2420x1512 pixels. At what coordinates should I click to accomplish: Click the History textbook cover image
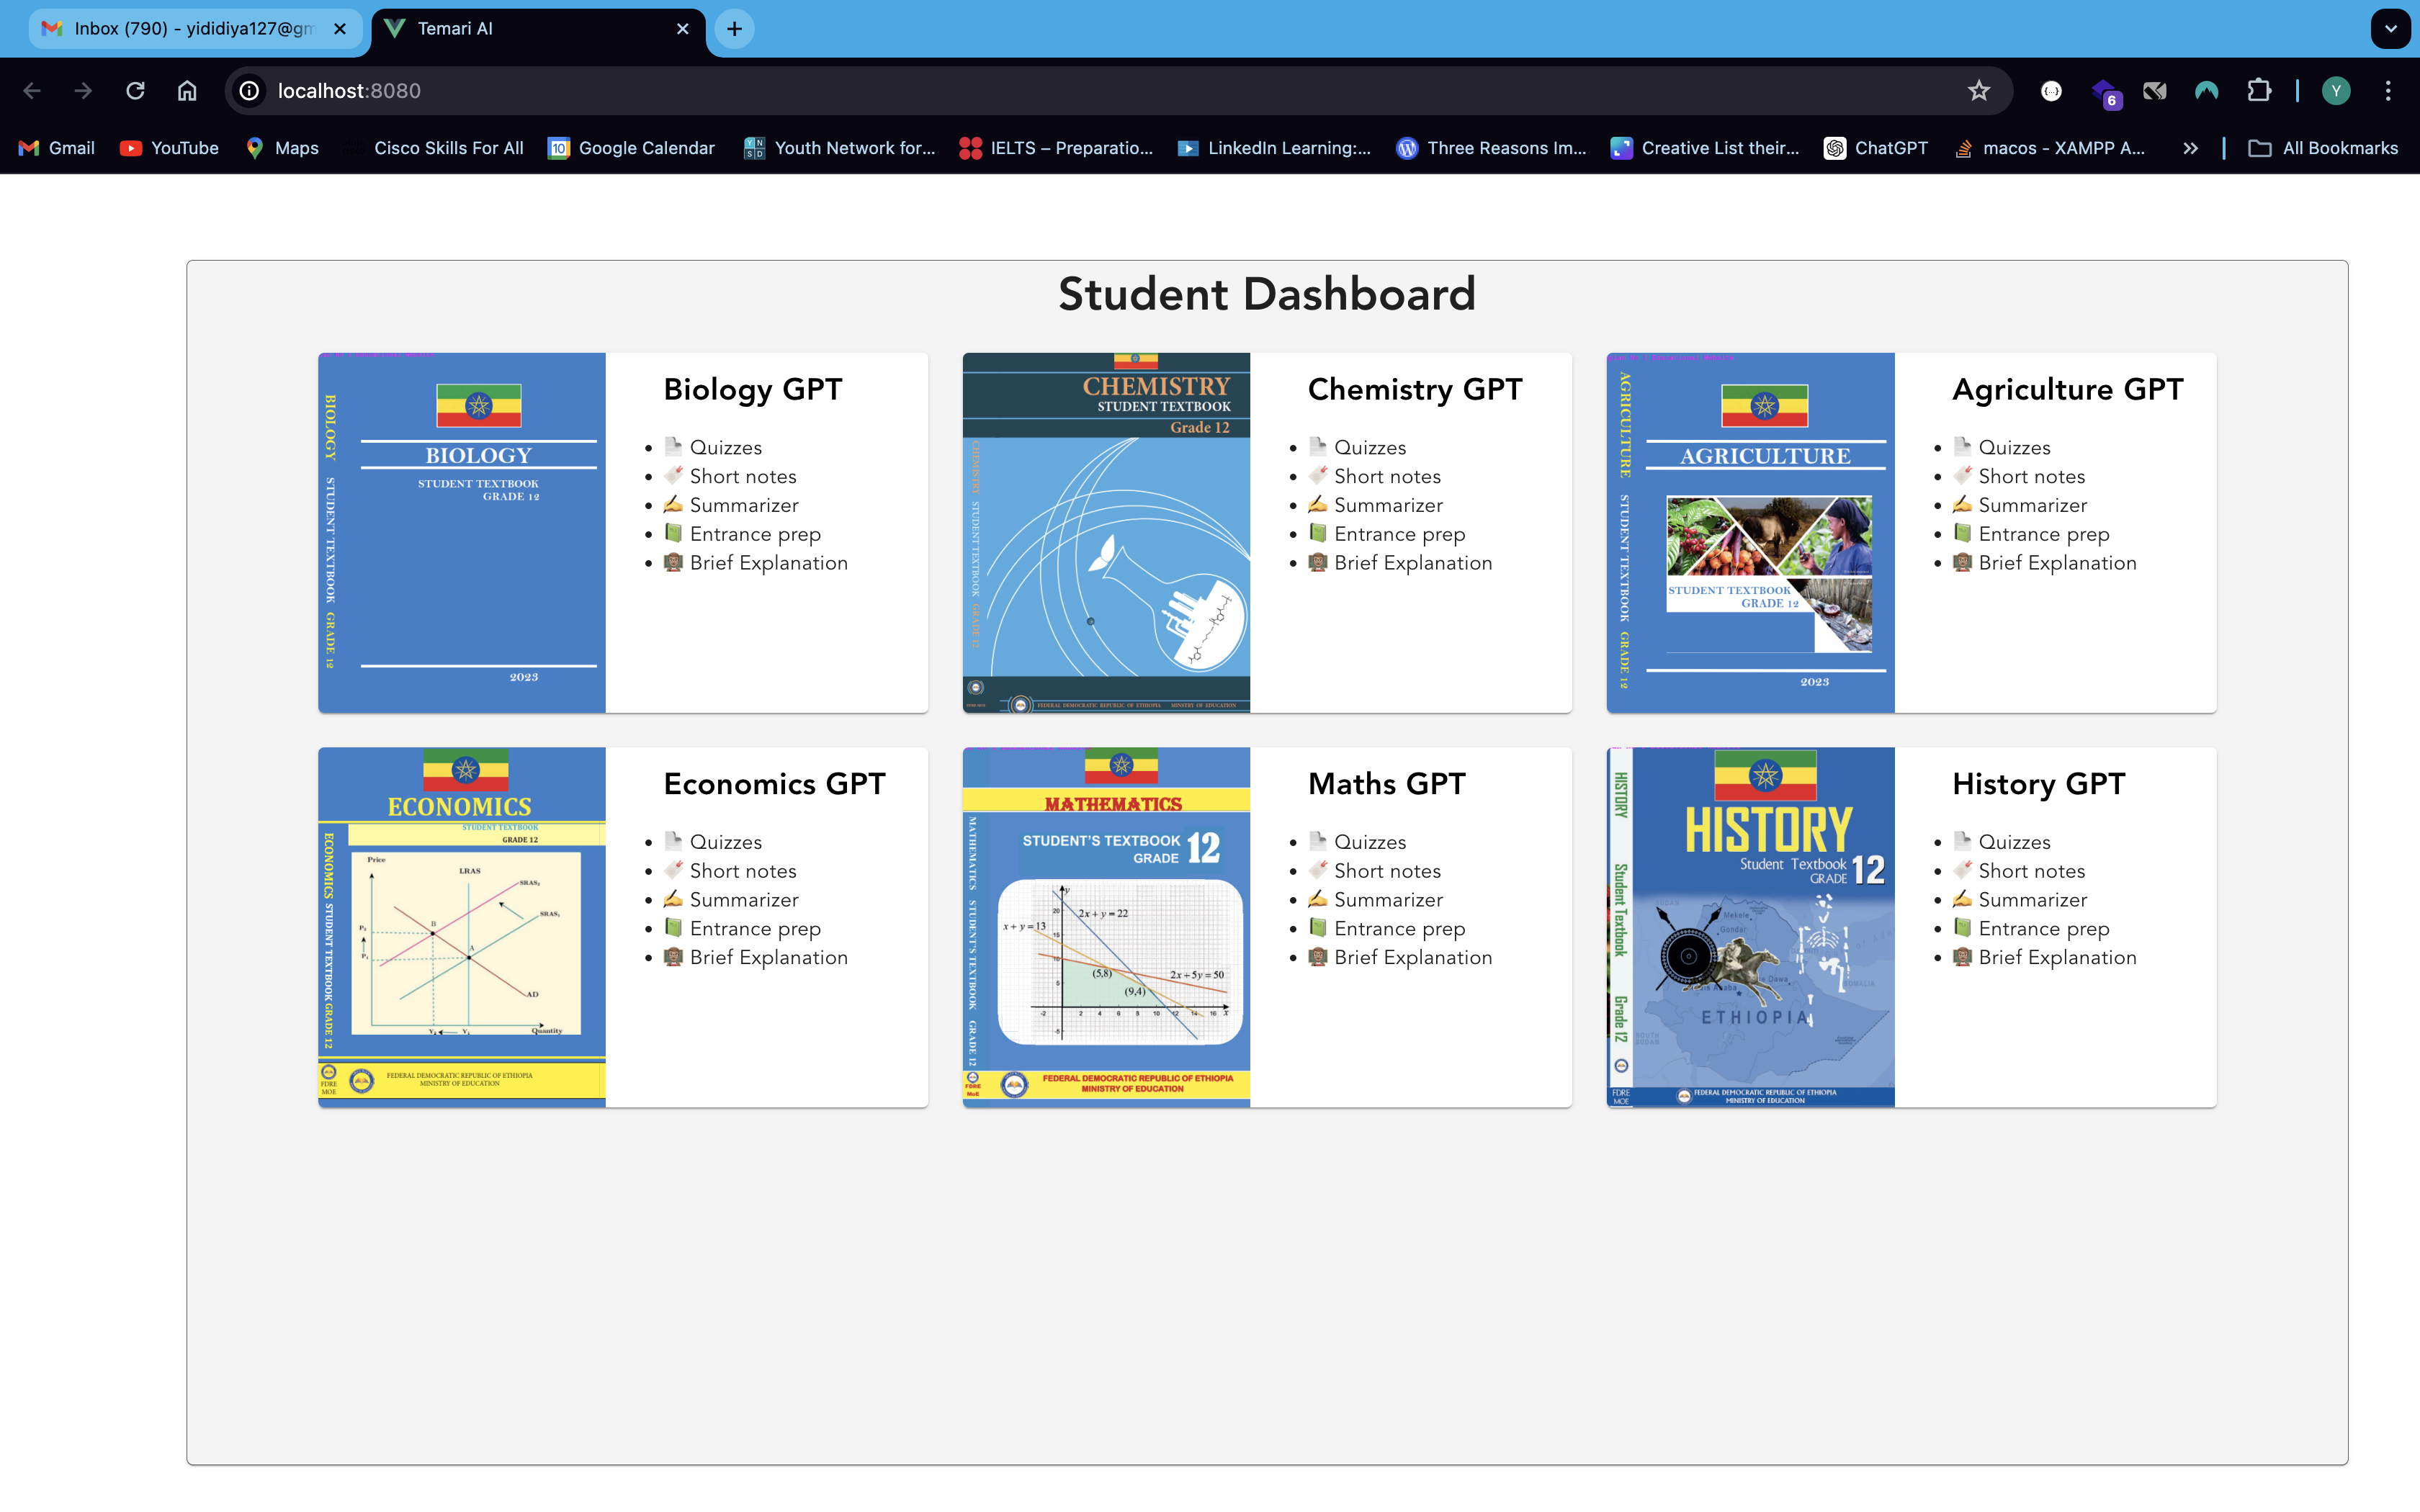coord(1750,927)
